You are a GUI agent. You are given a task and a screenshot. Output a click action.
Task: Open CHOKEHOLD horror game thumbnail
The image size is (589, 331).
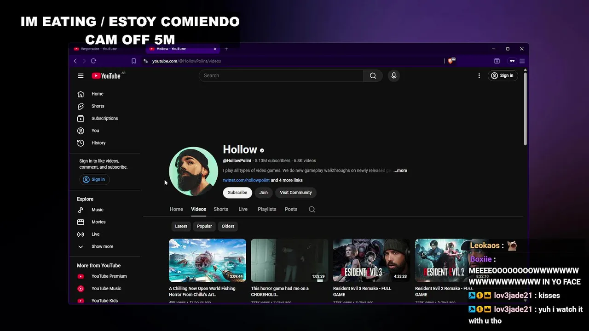(x=289, y=260)
